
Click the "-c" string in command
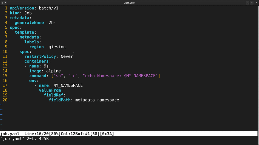point(73,76)
